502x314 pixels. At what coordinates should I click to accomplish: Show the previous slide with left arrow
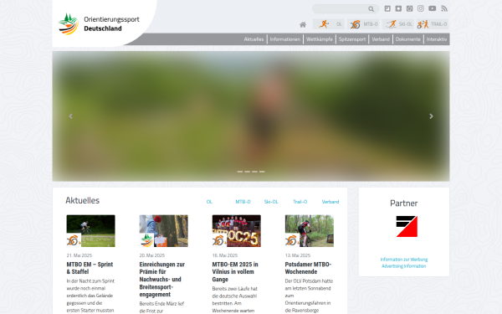coord(71,116)
